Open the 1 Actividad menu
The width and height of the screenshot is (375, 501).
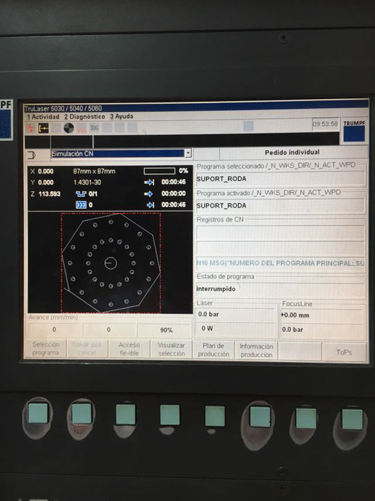43,117
